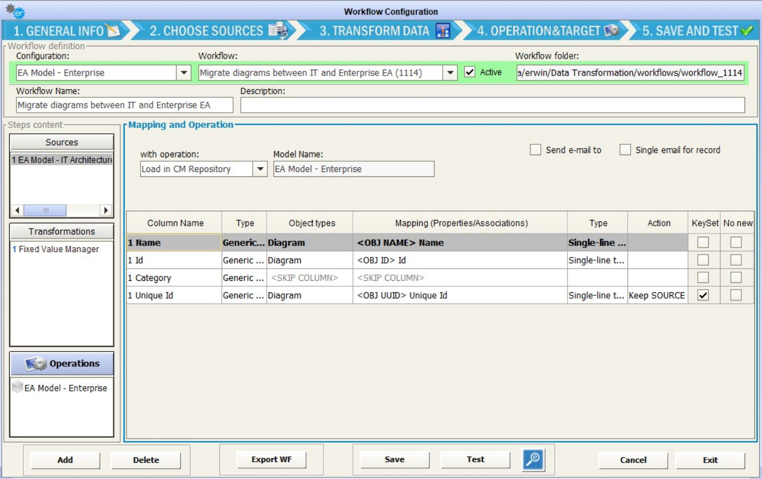Click the Test button
The height and width of the screenshot is (479, 762).
point(475,459)
